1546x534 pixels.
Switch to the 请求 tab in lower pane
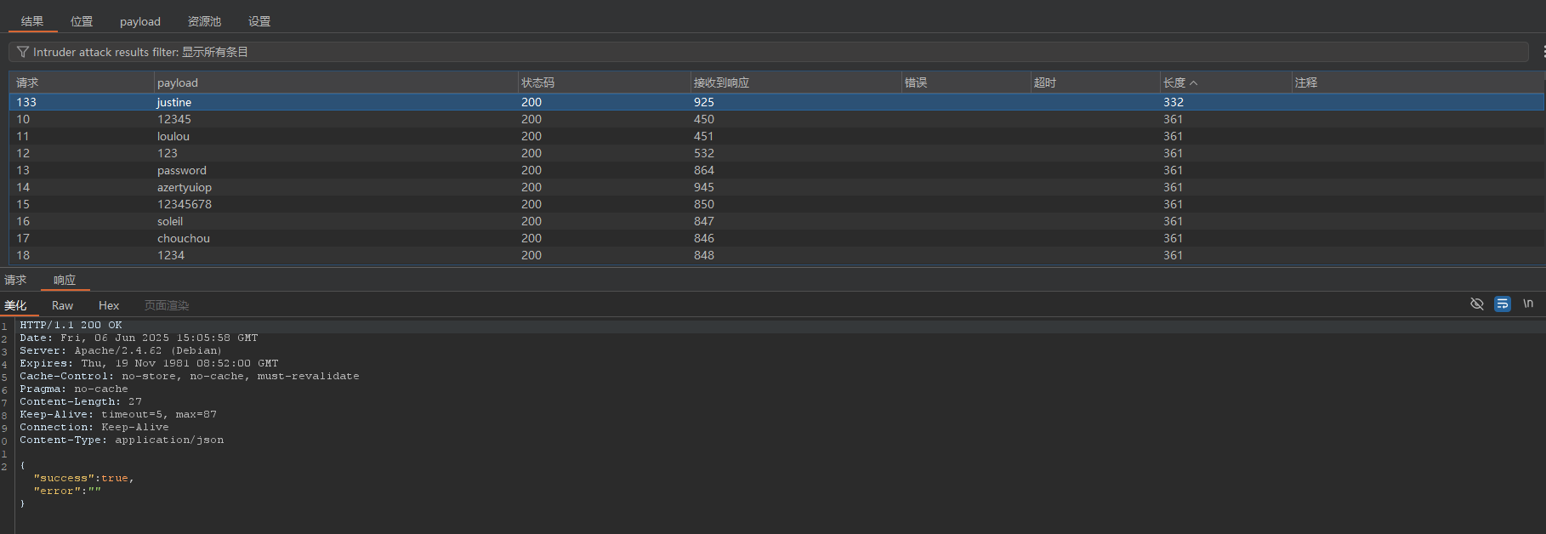pos(15,280)
